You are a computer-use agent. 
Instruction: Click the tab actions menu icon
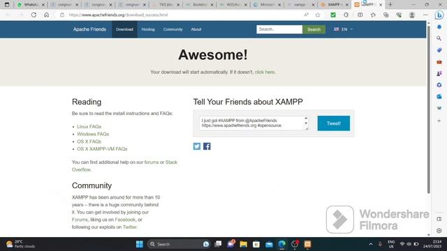pos(7,5)
